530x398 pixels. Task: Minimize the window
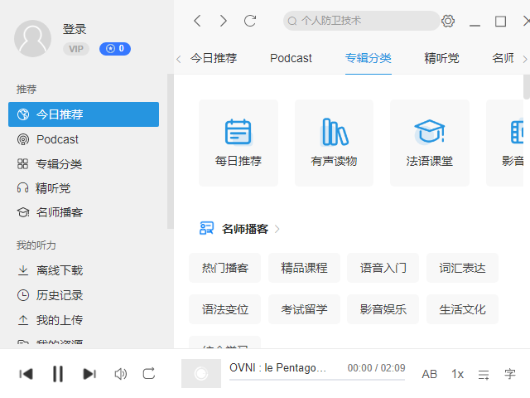tap(475, 25)
